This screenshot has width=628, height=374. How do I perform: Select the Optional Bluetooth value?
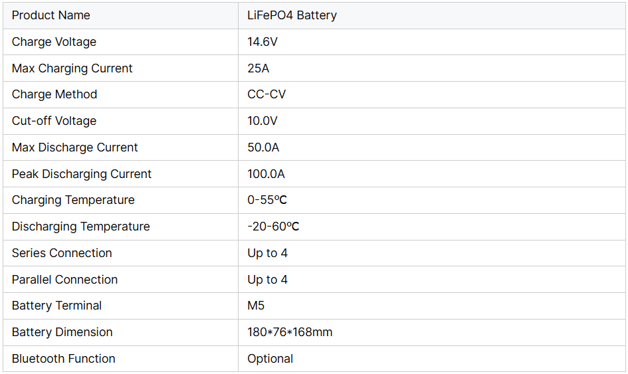[x=270, y=359]
